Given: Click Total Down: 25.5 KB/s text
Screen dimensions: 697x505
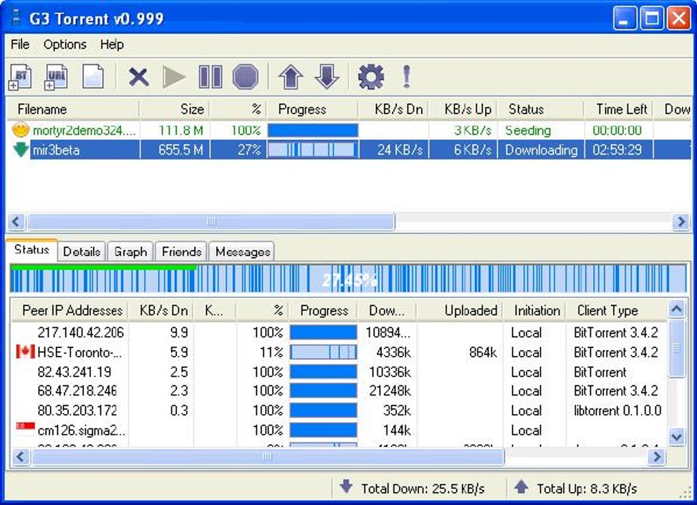Looking at the screenshot, I should [x=423, y=489].
